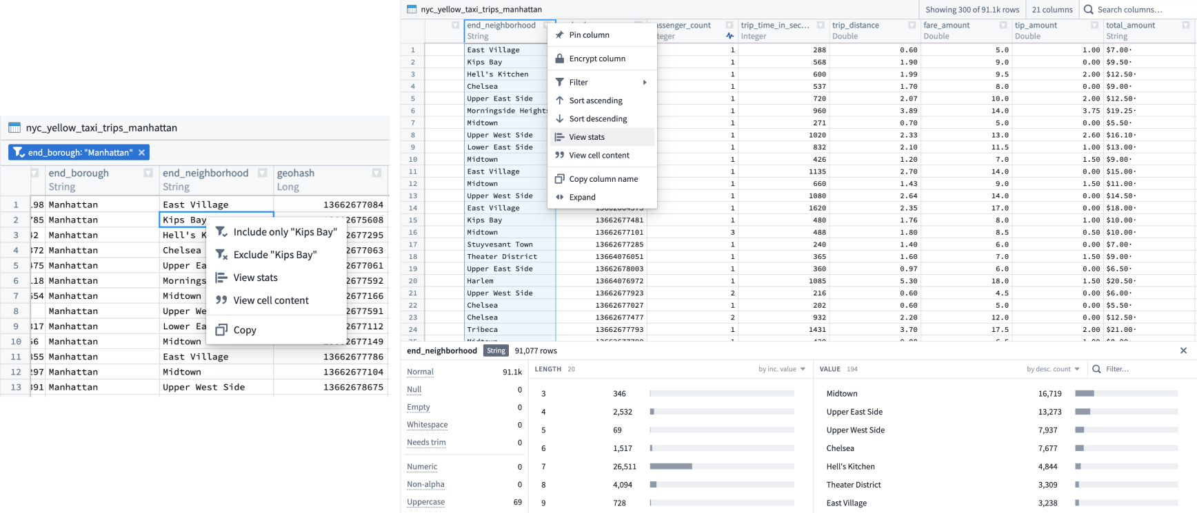
Task: Click the filter icon on end_borough column header
Action: click(148, 173)
